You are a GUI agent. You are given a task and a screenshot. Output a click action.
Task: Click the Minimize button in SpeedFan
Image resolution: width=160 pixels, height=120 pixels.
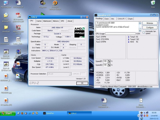click(150, 23)
